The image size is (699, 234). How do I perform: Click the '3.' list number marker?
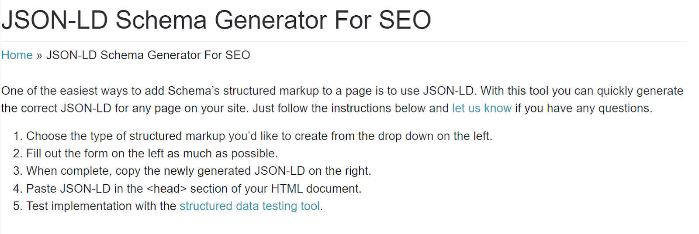17,171
